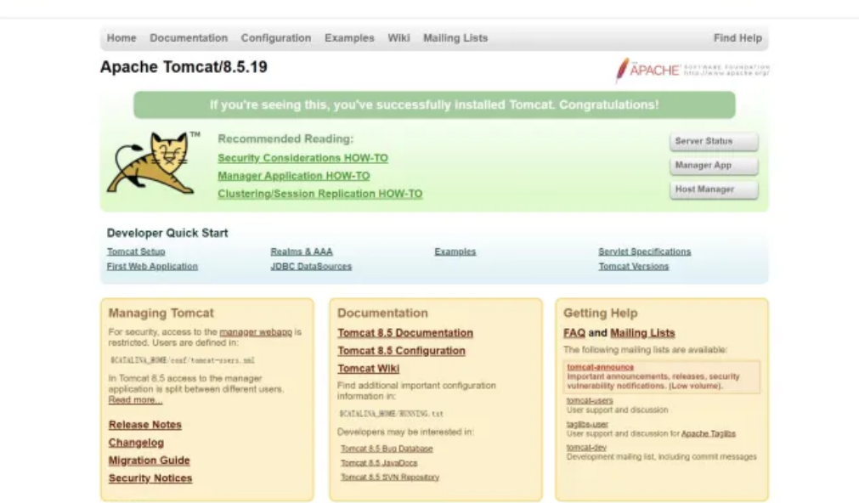Click the Tomcat Setup link

pyautogui.click(x=136, y=251)
